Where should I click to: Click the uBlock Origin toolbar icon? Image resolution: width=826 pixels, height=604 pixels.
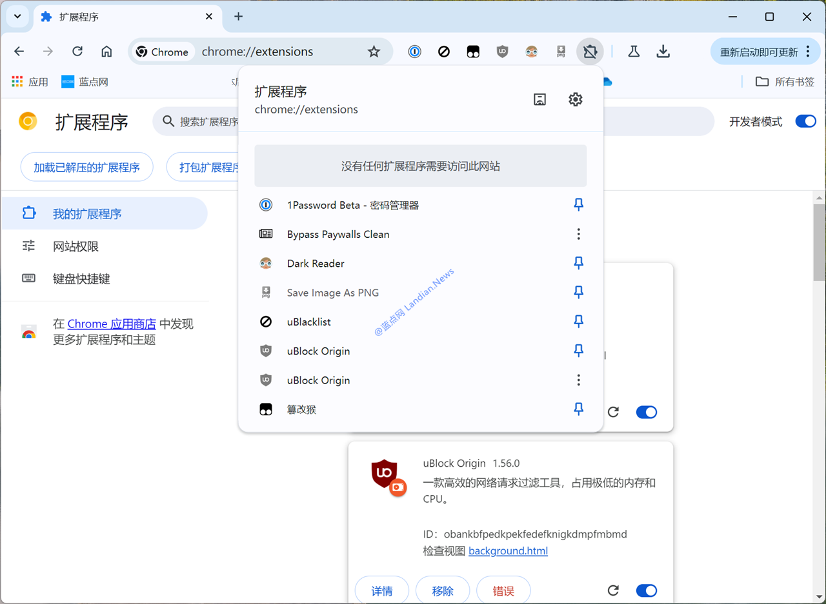[x=502, y=52]
